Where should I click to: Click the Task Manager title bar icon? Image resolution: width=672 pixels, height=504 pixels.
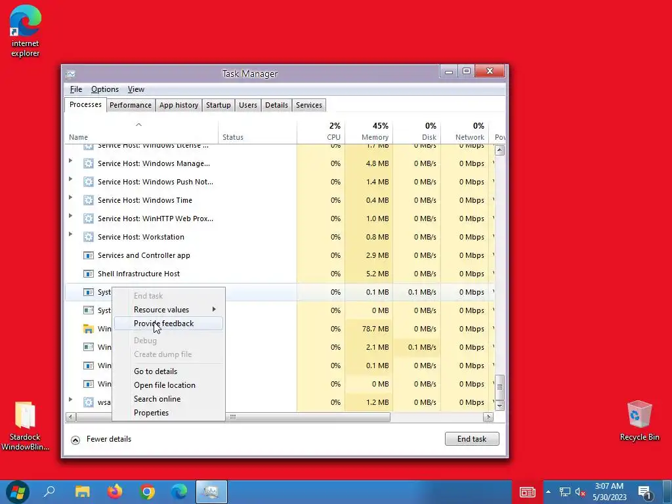click(71, 73)
